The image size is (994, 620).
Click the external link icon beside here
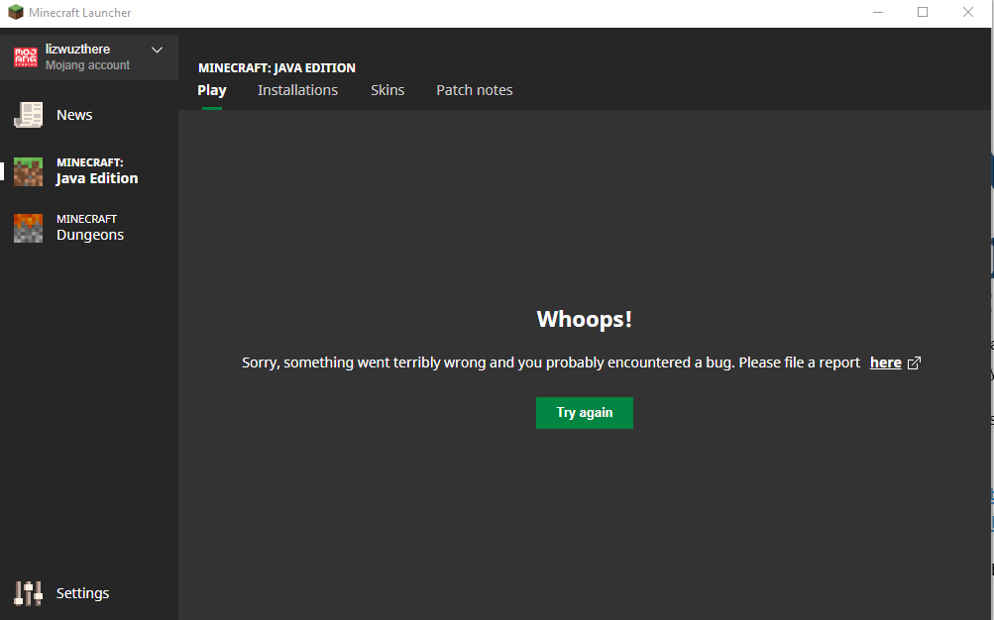tap(914, 362)
